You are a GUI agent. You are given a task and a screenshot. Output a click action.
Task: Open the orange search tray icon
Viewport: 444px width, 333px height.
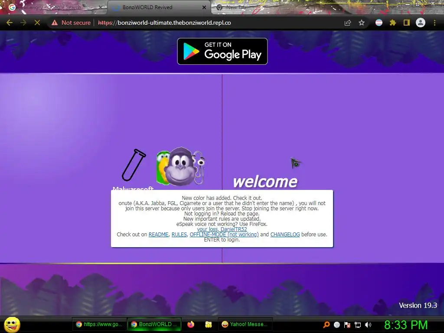tap(326, 325)
